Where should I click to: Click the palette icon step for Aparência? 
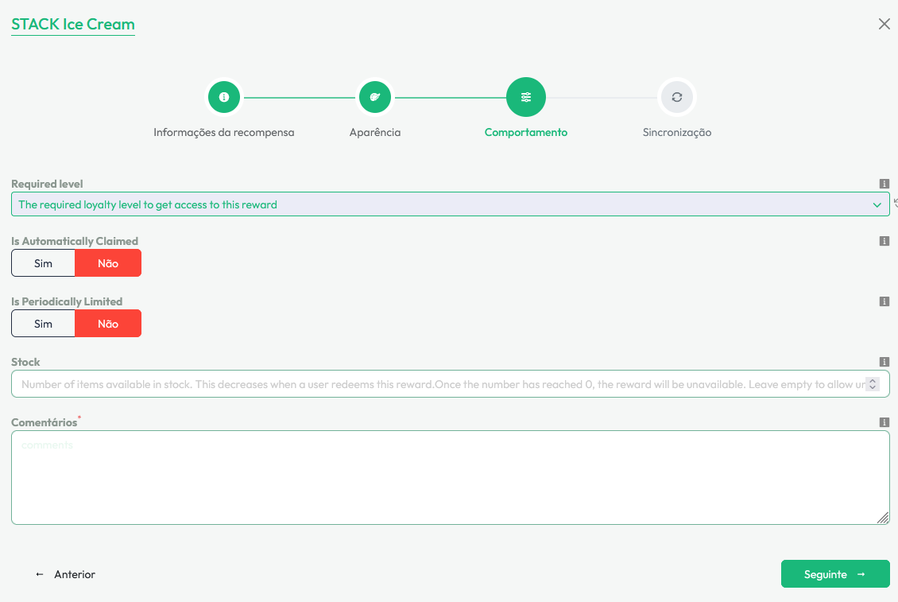pos(375,97)
